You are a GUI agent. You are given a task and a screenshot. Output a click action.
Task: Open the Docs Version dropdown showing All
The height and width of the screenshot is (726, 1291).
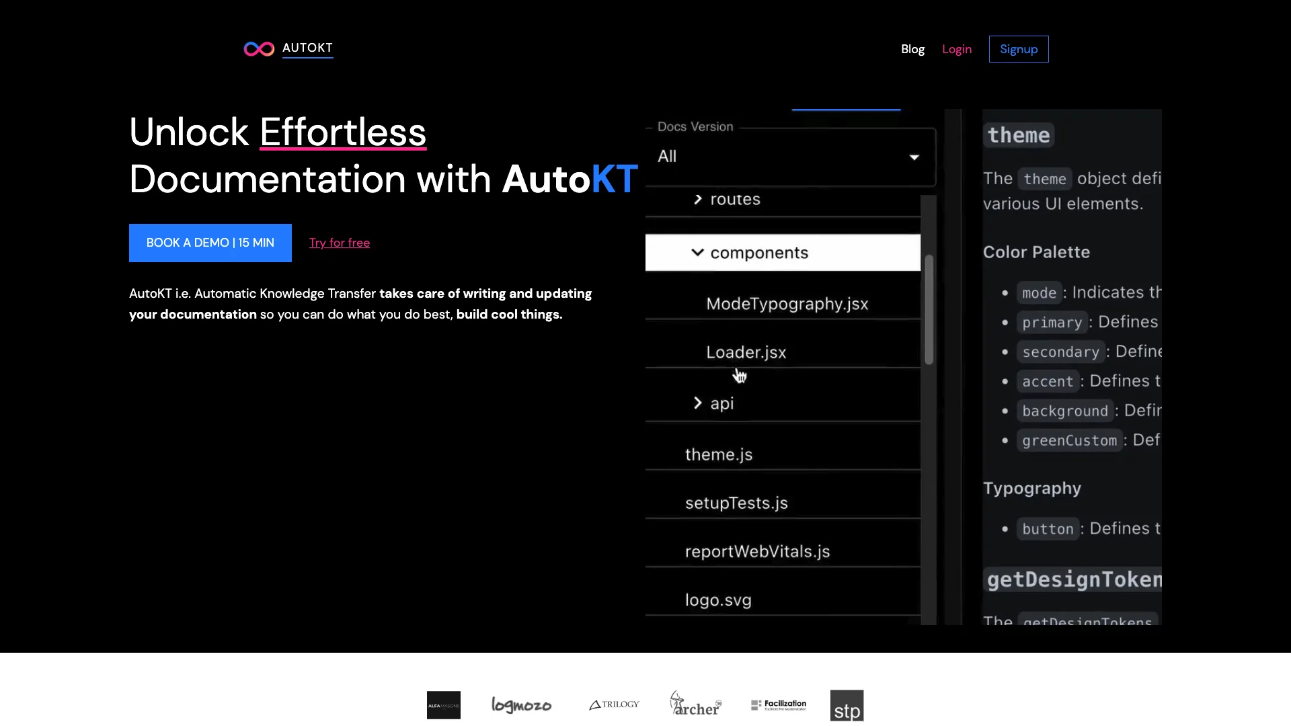tap(791, 157)
